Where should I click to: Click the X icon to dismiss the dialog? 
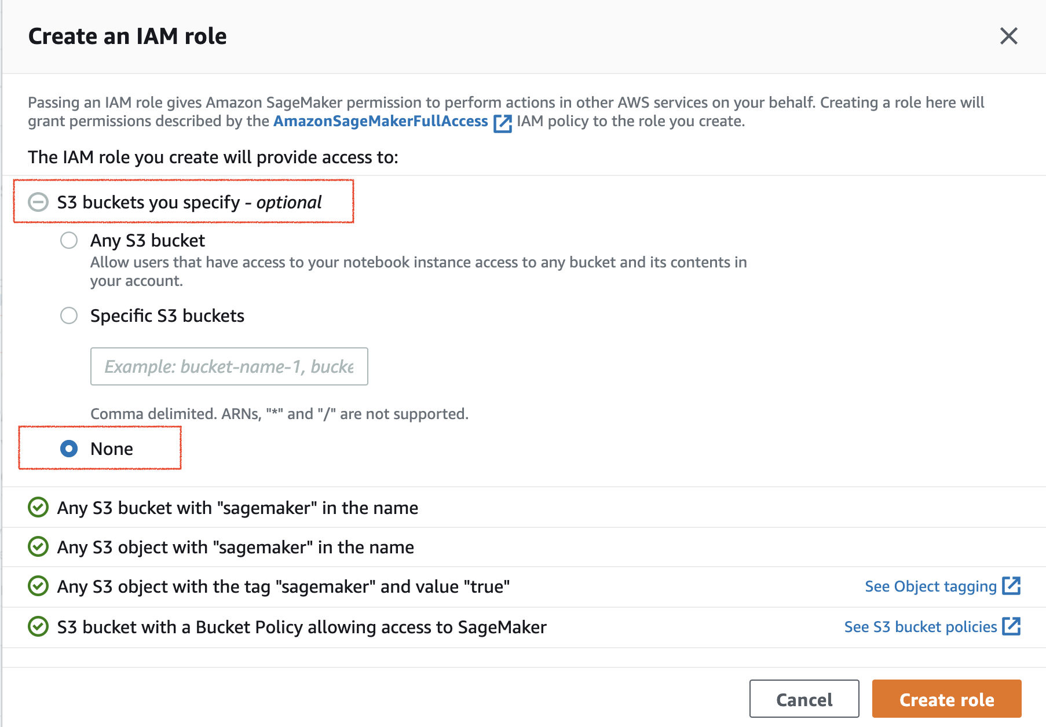pyautogui.click(x=1008, y=36)
